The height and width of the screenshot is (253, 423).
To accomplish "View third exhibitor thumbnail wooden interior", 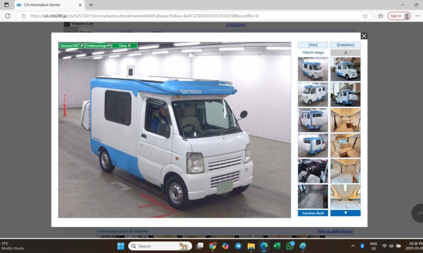I will [345, 120].
